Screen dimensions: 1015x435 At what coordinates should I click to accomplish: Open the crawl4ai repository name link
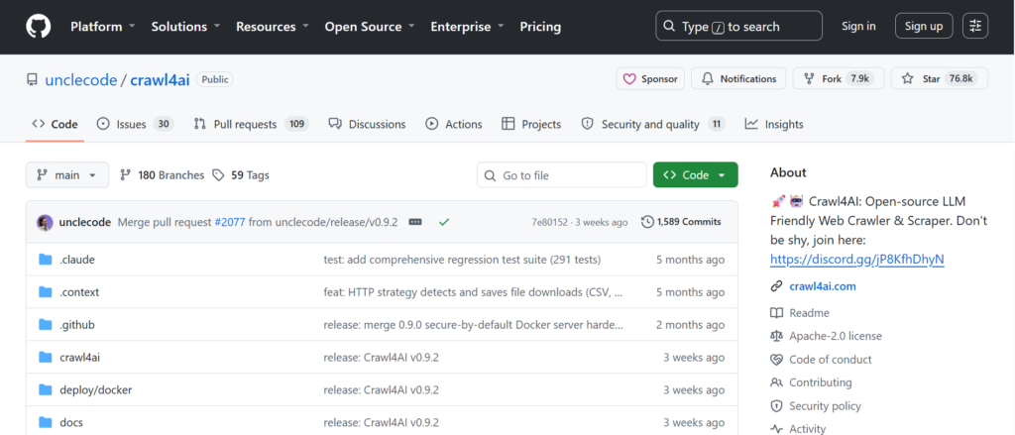160,80
